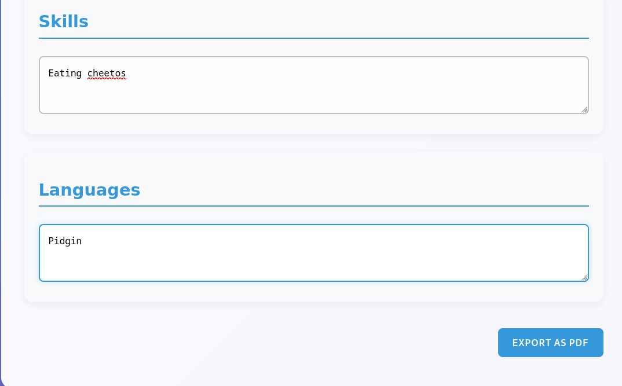Grab the Skills textarea resize handle

(584, 109)
